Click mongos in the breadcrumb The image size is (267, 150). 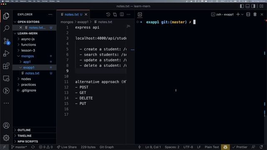tap(67, 22)
